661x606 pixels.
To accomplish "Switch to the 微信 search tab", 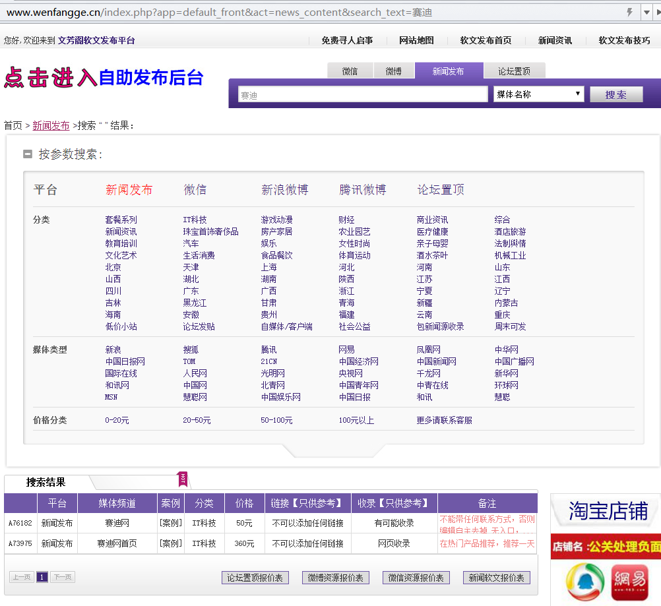I will point(350,71).
